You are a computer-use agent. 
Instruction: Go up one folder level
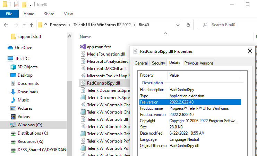point(32,25)
